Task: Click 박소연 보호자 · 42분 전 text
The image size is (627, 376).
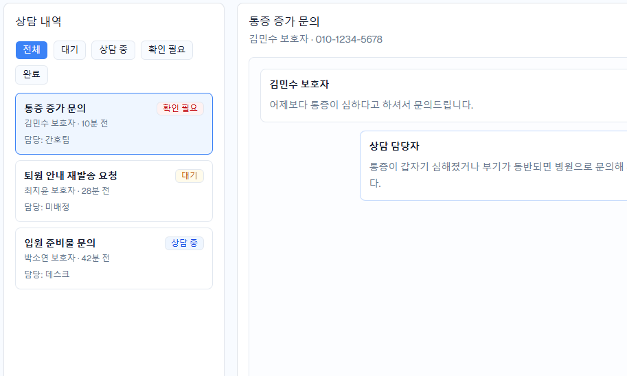Action: click(x=67, y=258)
